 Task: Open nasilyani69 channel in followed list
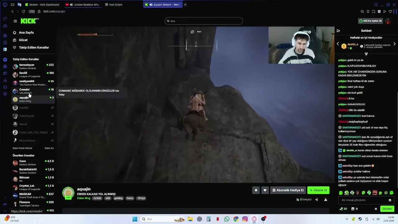[x=33, y=83]
